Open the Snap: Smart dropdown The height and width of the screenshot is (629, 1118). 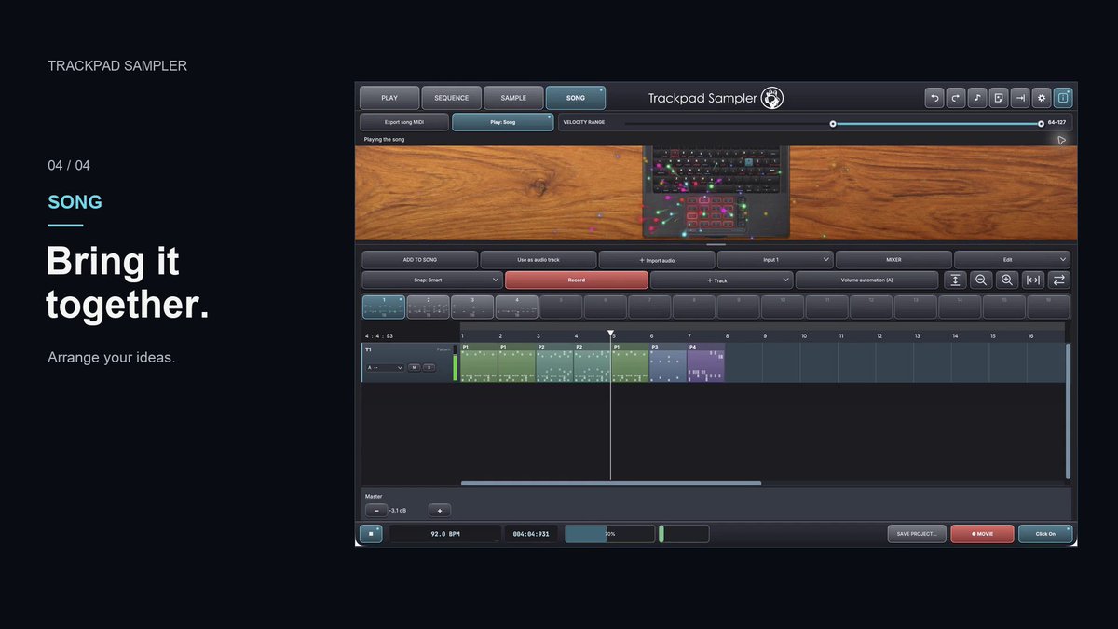tap(432, 280)
